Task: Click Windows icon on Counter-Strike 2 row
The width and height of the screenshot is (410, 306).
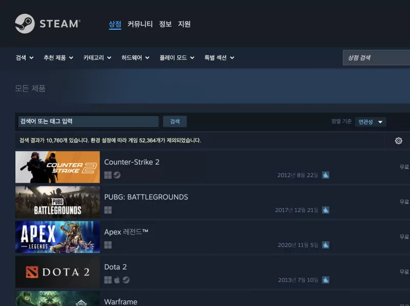Action: (x=108, y=175)
